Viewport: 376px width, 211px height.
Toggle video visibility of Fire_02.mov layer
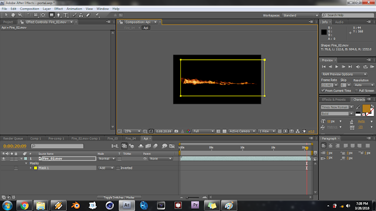(4, 159)
